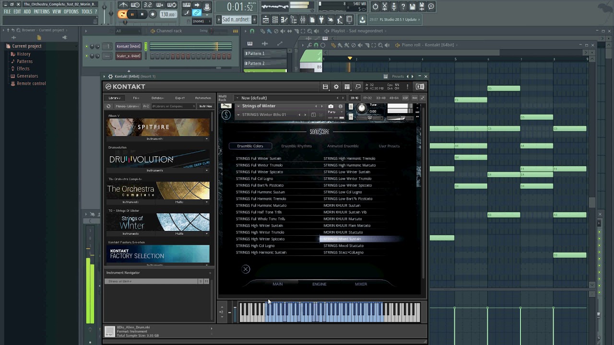Click Kontakt's exclamation mark panic icon
The width and height of the screenshot is (614, 345).
pos(407,87)
